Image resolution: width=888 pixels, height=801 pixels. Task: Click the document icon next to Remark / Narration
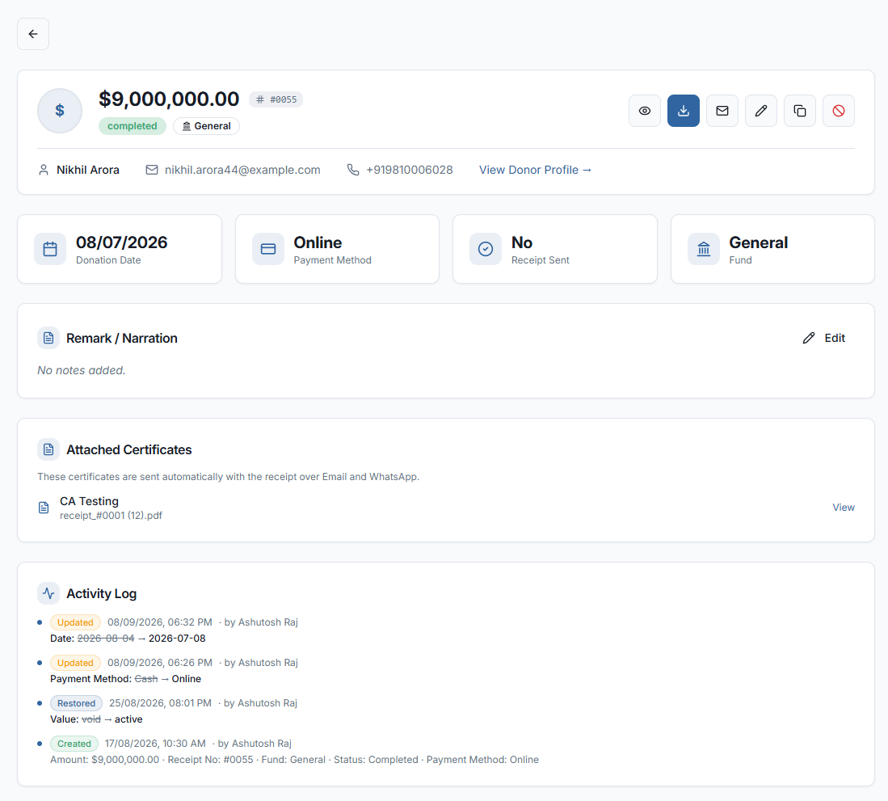(x=48, y=338)
